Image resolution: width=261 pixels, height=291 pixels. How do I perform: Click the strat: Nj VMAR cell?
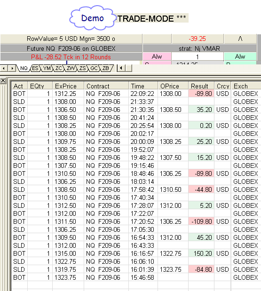tap(199, 48)
